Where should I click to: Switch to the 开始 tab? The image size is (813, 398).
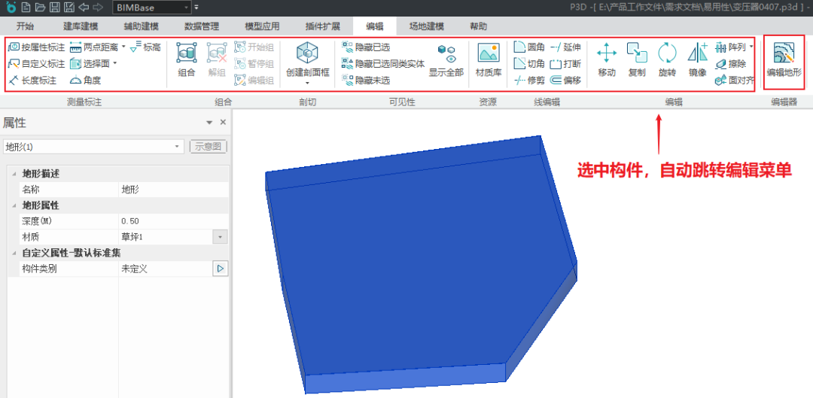26,26
